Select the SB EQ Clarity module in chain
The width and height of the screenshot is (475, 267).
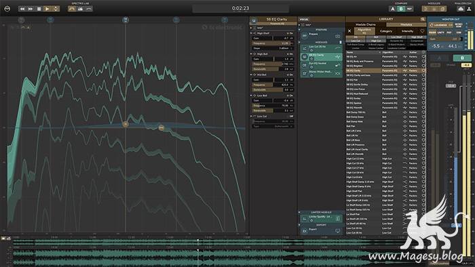click(x=321, y=56)
